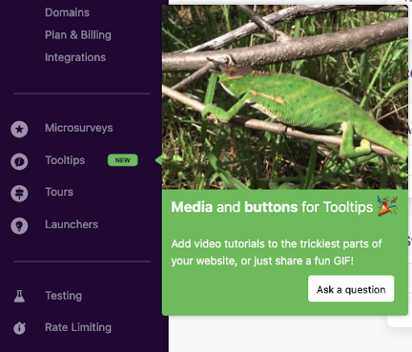Click the party popper emoji in tooltip title
Viewport: 412px width, 352px height.
(x=387, y=206)
